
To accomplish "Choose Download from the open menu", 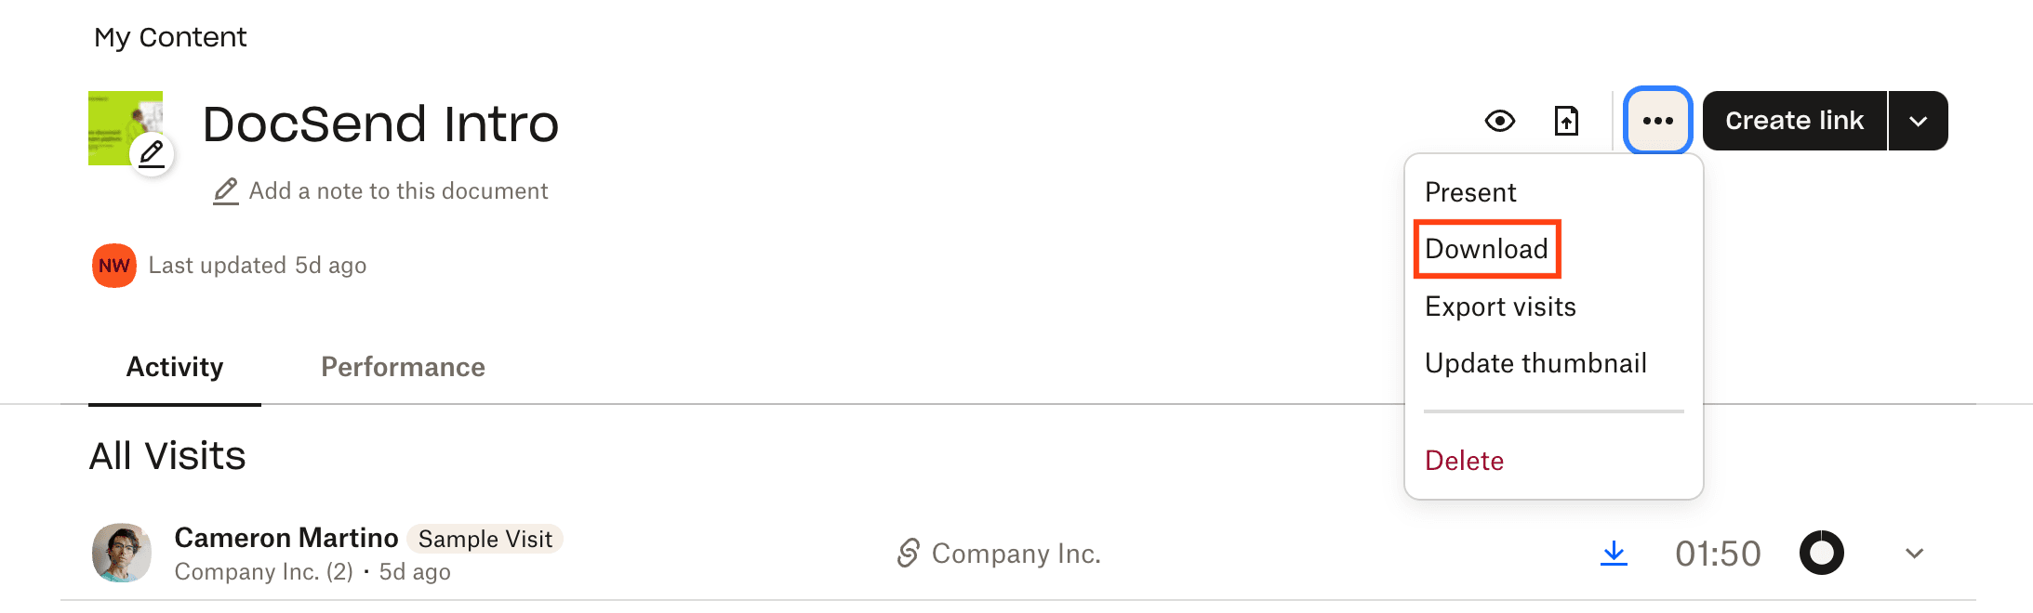I will (1486, 249).
